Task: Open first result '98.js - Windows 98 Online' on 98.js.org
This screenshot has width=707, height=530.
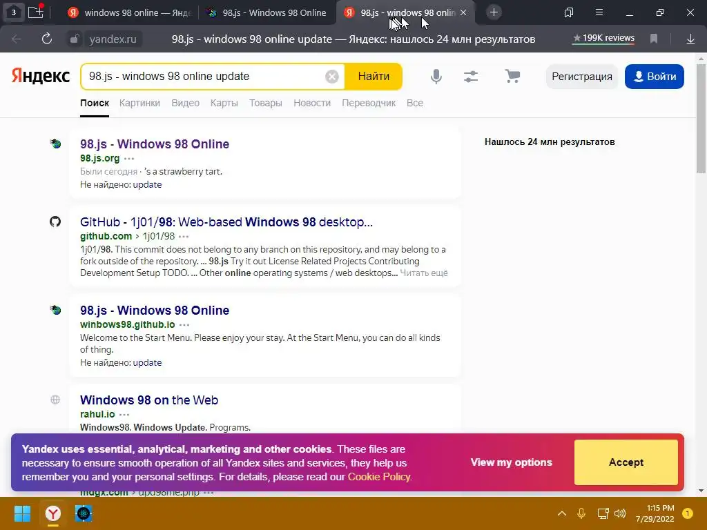Action: click(155, 144)
